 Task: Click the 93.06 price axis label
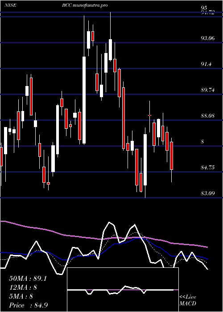click(x=208, y=38)
